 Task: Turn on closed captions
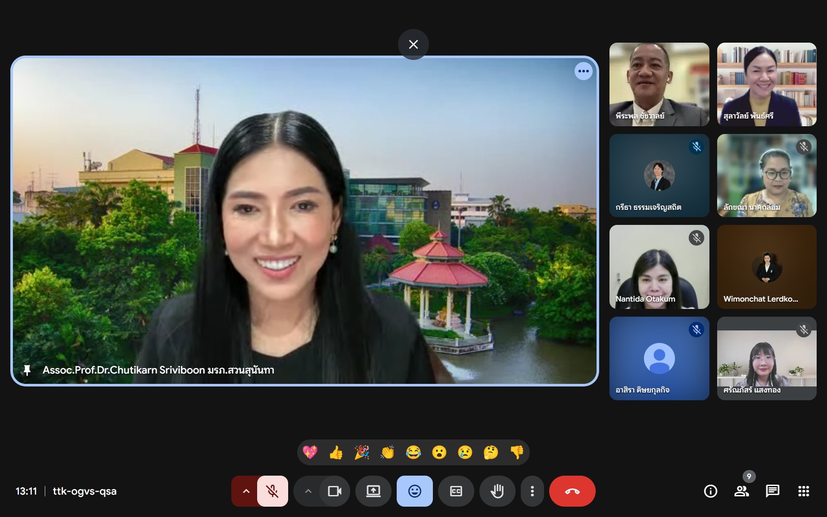pyautogui.click(x=456, y=491)
